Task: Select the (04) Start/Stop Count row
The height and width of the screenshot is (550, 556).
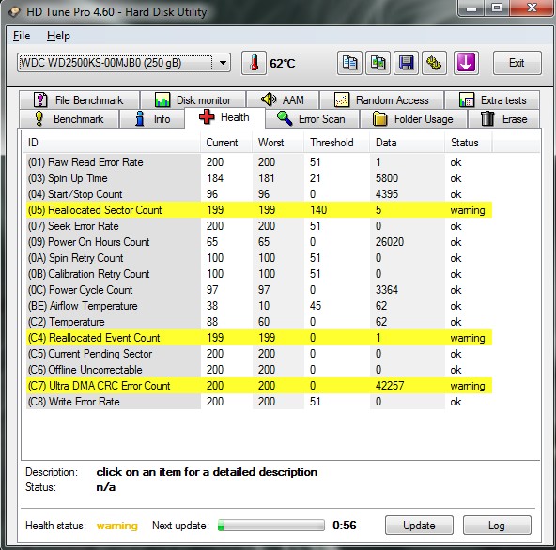Action: 259,194
